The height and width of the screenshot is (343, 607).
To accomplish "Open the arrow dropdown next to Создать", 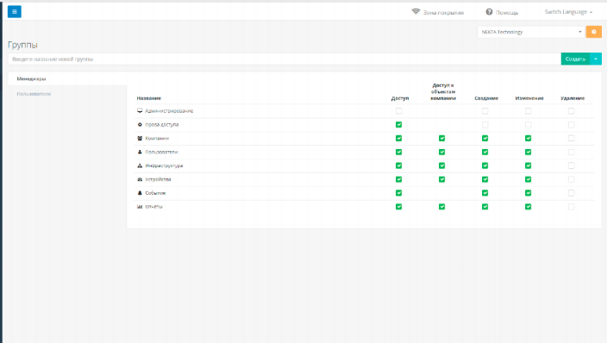I will (596, 59).
